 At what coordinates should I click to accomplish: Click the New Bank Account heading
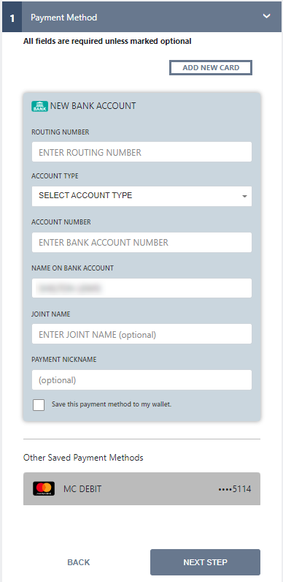(93, 106)
